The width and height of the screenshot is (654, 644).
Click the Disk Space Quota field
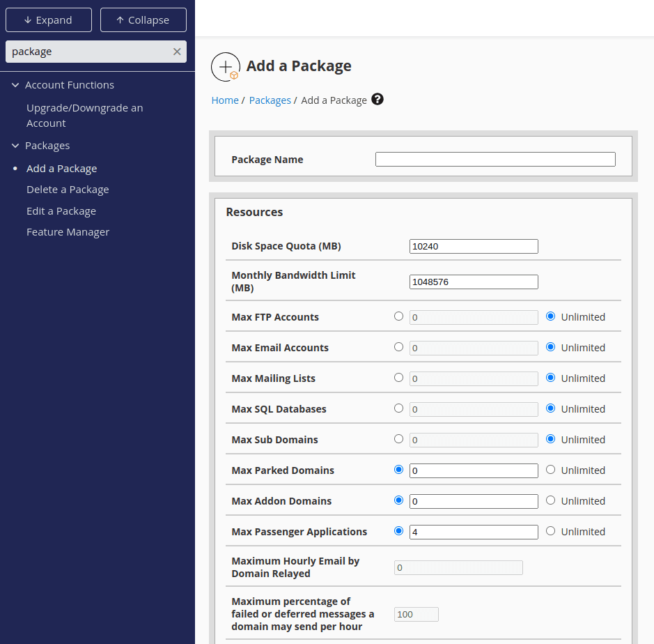474,246
